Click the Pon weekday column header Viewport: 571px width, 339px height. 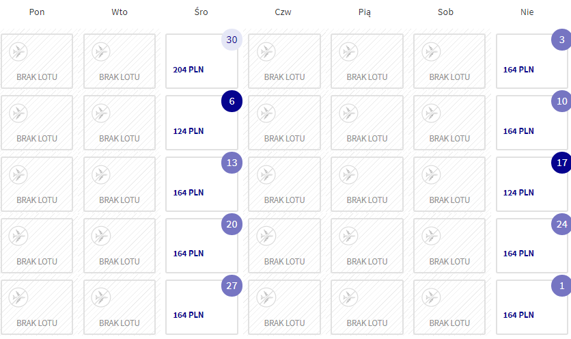(x=37, y=12)
